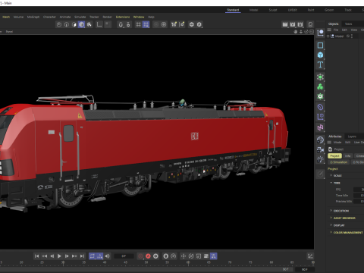Toggle timeline sound speaker icon
The image size is (364, 273).
click(108, 256)
